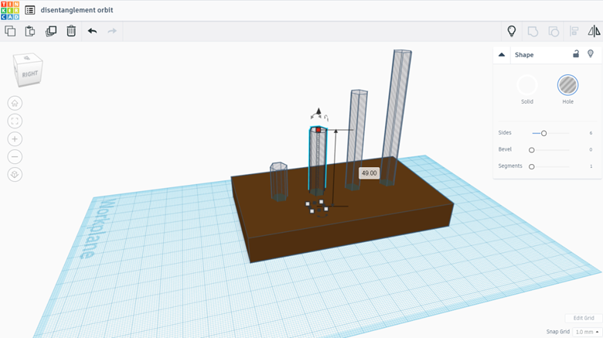
Task: Click the RIGHT face of view cube
Action: tap(29, 74)
